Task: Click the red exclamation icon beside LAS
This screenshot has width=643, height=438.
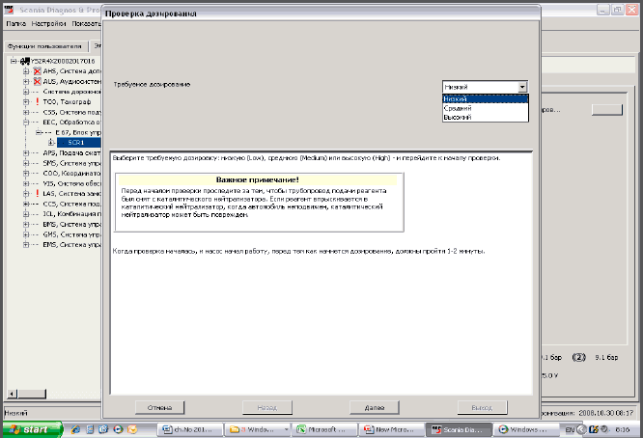Action: point(38,193)
